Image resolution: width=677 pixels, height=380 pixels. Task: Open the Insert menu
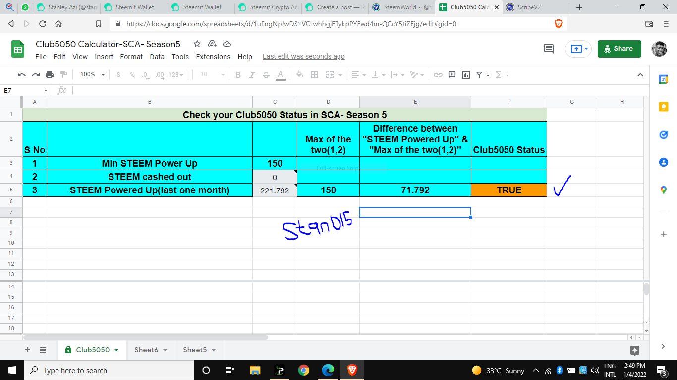(104, 57)
